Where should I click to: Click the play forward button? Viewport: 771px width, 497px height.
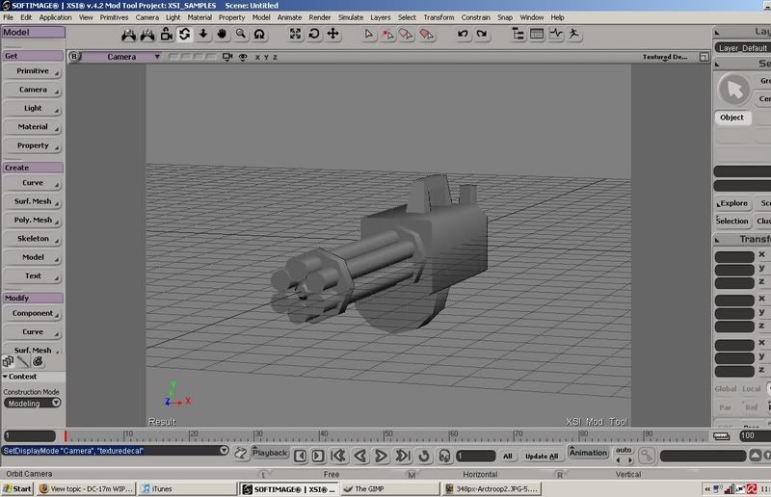click(x=381, y=457)
